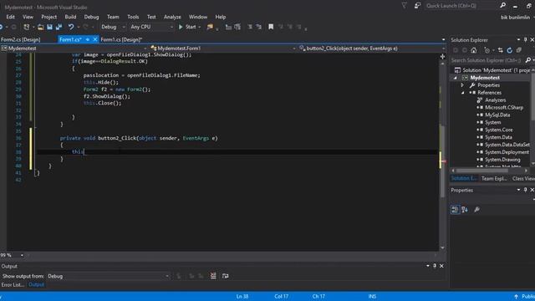Click the Collapse All icon in Solution Explorer

pos(518,50)
